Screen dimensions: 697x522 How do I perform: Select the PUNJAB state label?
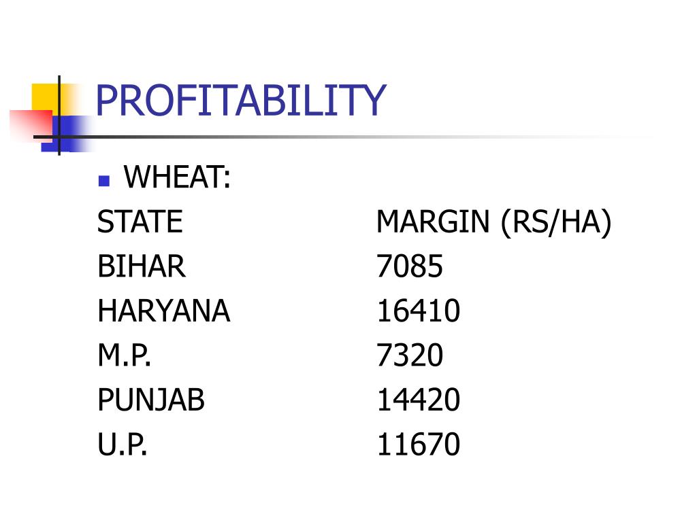(x=151, y=400)
